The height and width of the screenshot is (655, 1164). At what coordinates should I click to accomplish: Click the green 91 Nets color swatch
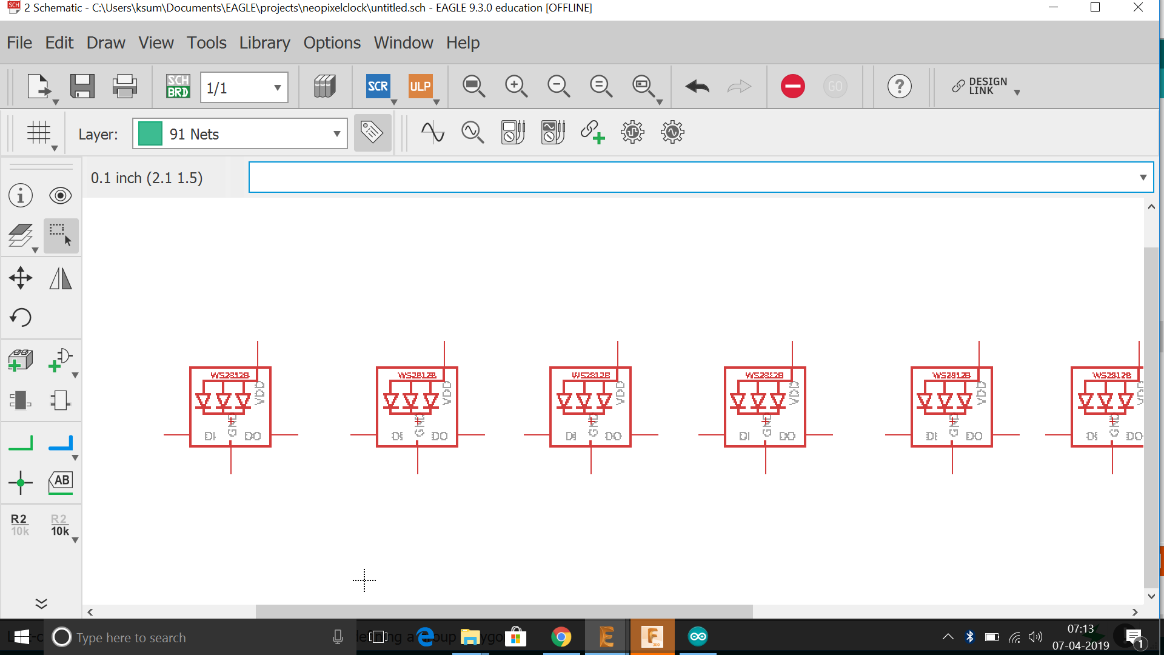click(150, 134)
